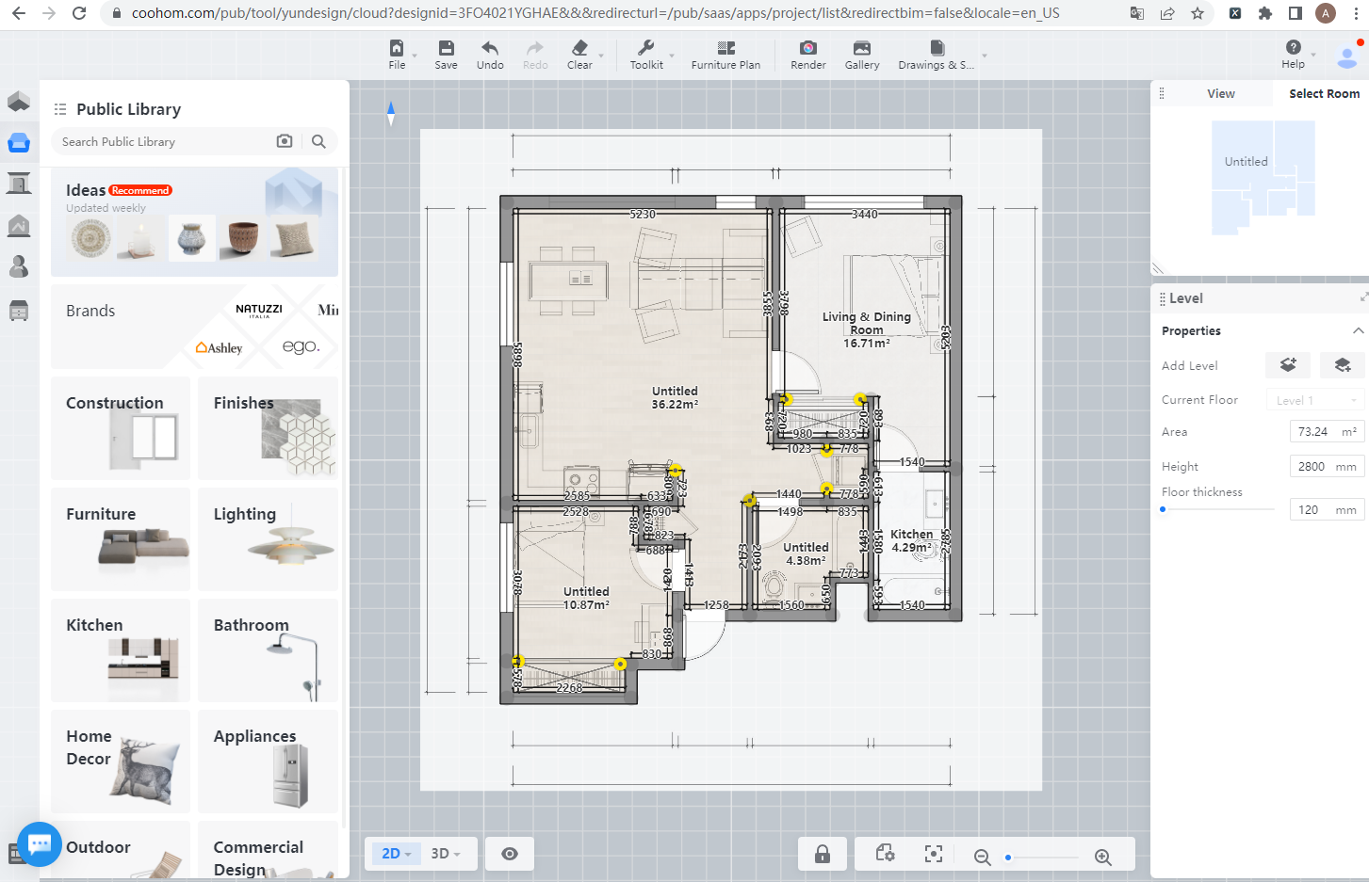The width and height of the screenshot is (1369, 882).
Task: Switch to the Select Room tab
Action: pos(1323,93)
